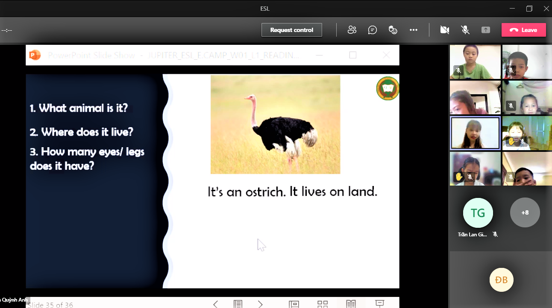Click the normal view icon in status bar
Image resolution: width=552 pixels, height=308 pixels.
(x=294, y=304)
